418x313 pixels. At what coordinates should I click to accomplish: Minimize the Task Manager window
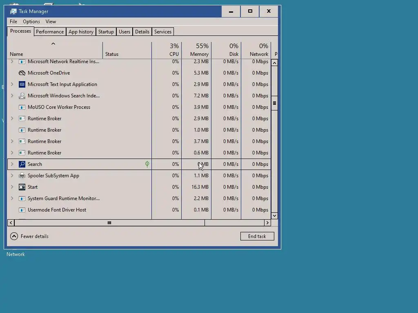click(231, 11)
